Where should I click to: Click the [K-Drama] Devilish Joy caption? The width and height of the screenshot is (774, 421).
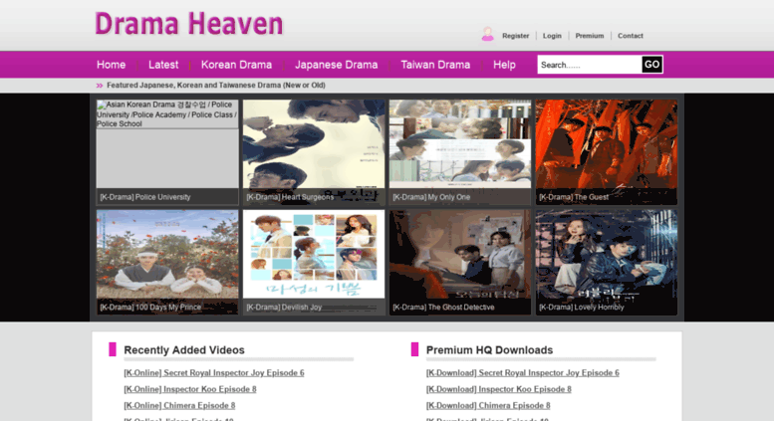pos(284,308)
